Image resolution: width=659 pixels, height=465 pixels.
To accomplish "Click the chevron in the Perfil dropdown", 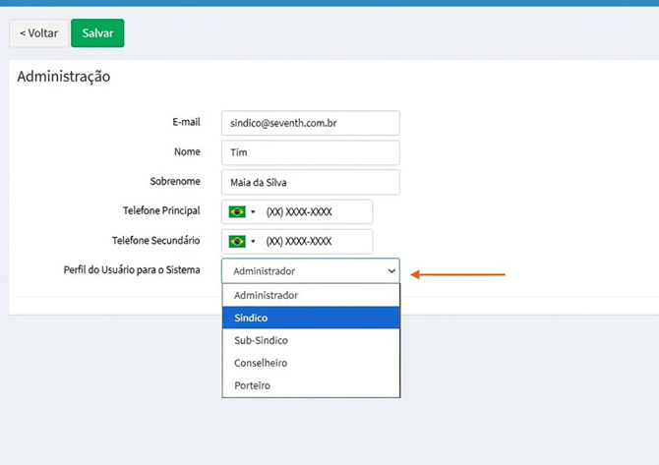I will click(391, 271).
